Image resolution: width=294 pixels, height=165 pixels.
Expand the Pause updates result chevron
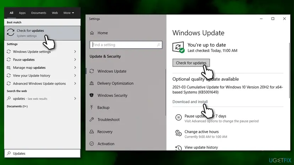click(75, 59)
